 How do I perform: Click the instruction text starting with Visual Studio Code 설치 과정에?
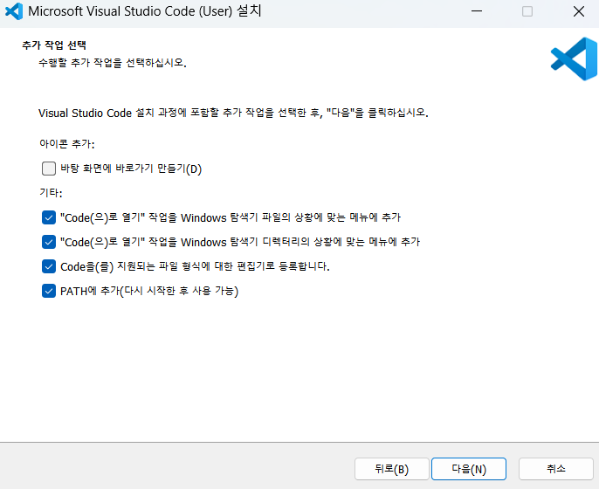click(x=233, y=113)
